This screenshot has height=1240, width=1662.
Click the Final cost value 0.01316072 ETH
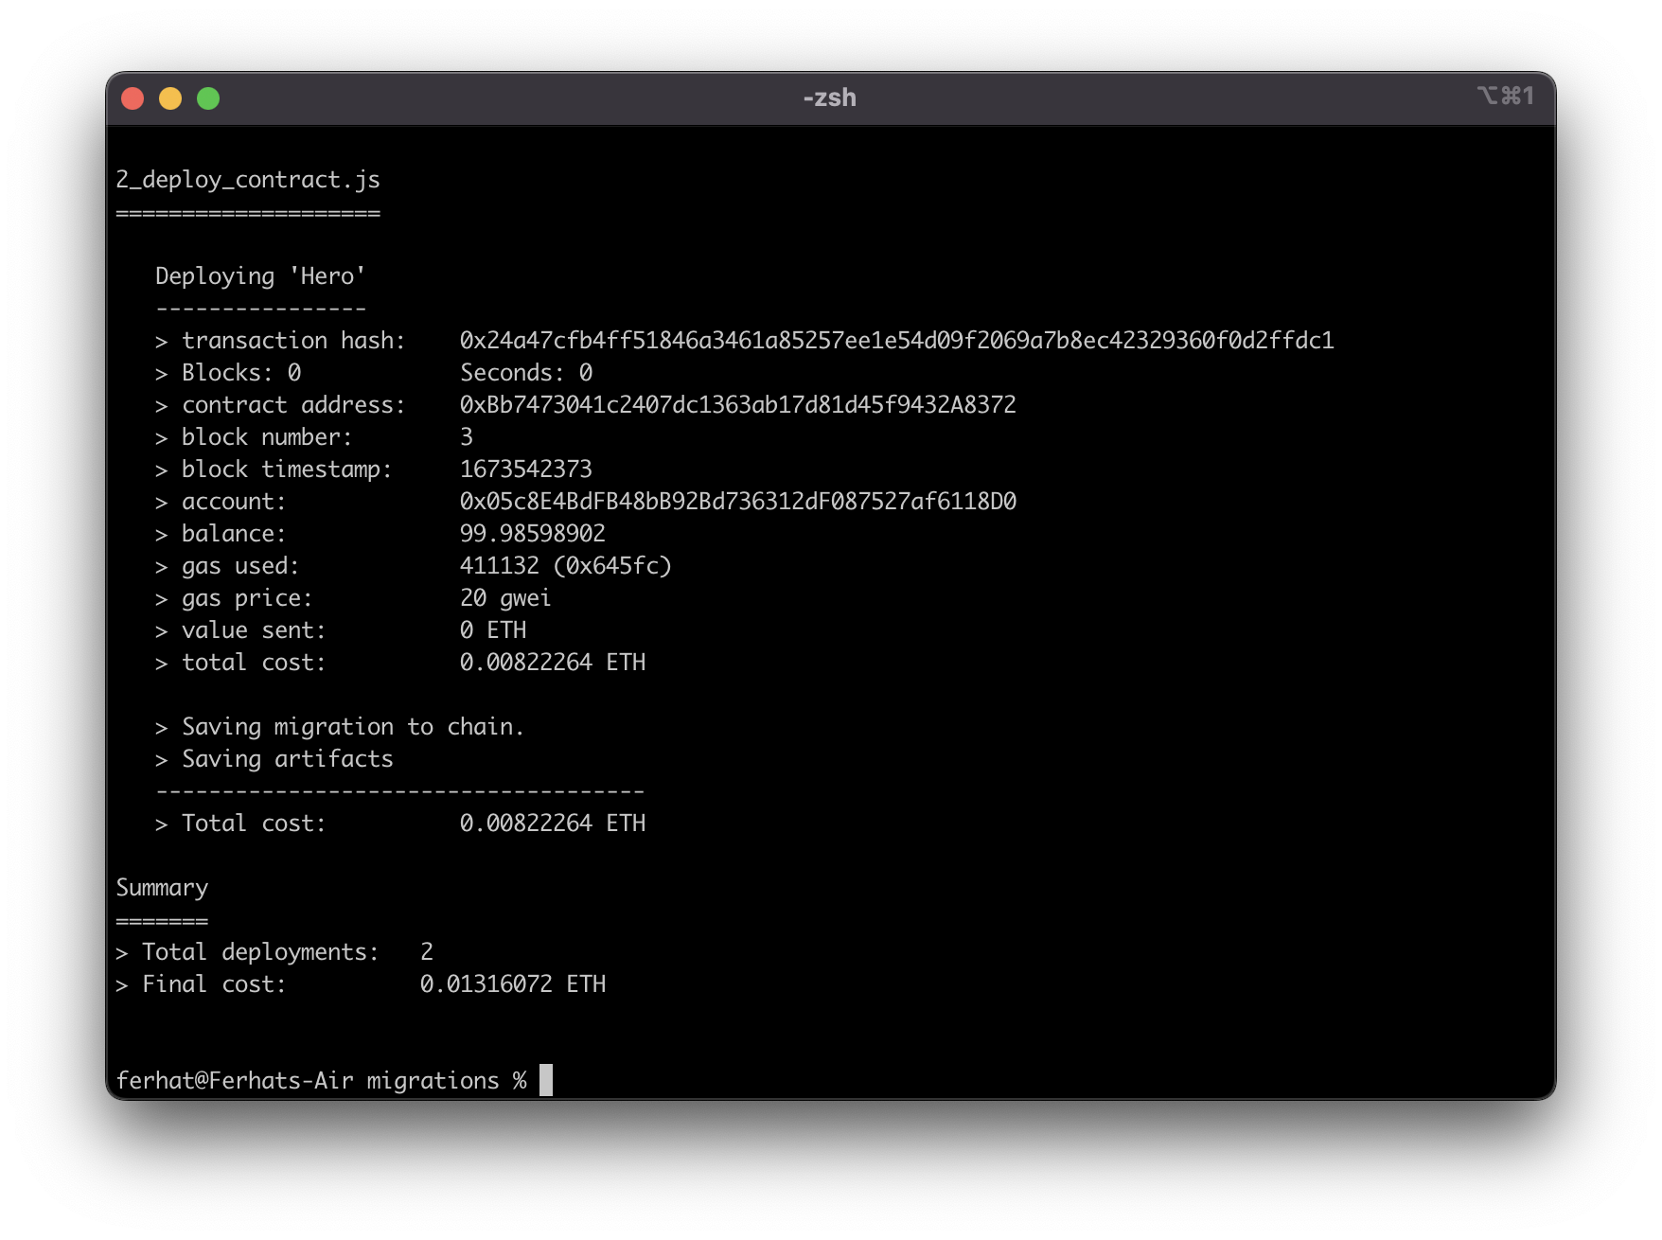513,984
